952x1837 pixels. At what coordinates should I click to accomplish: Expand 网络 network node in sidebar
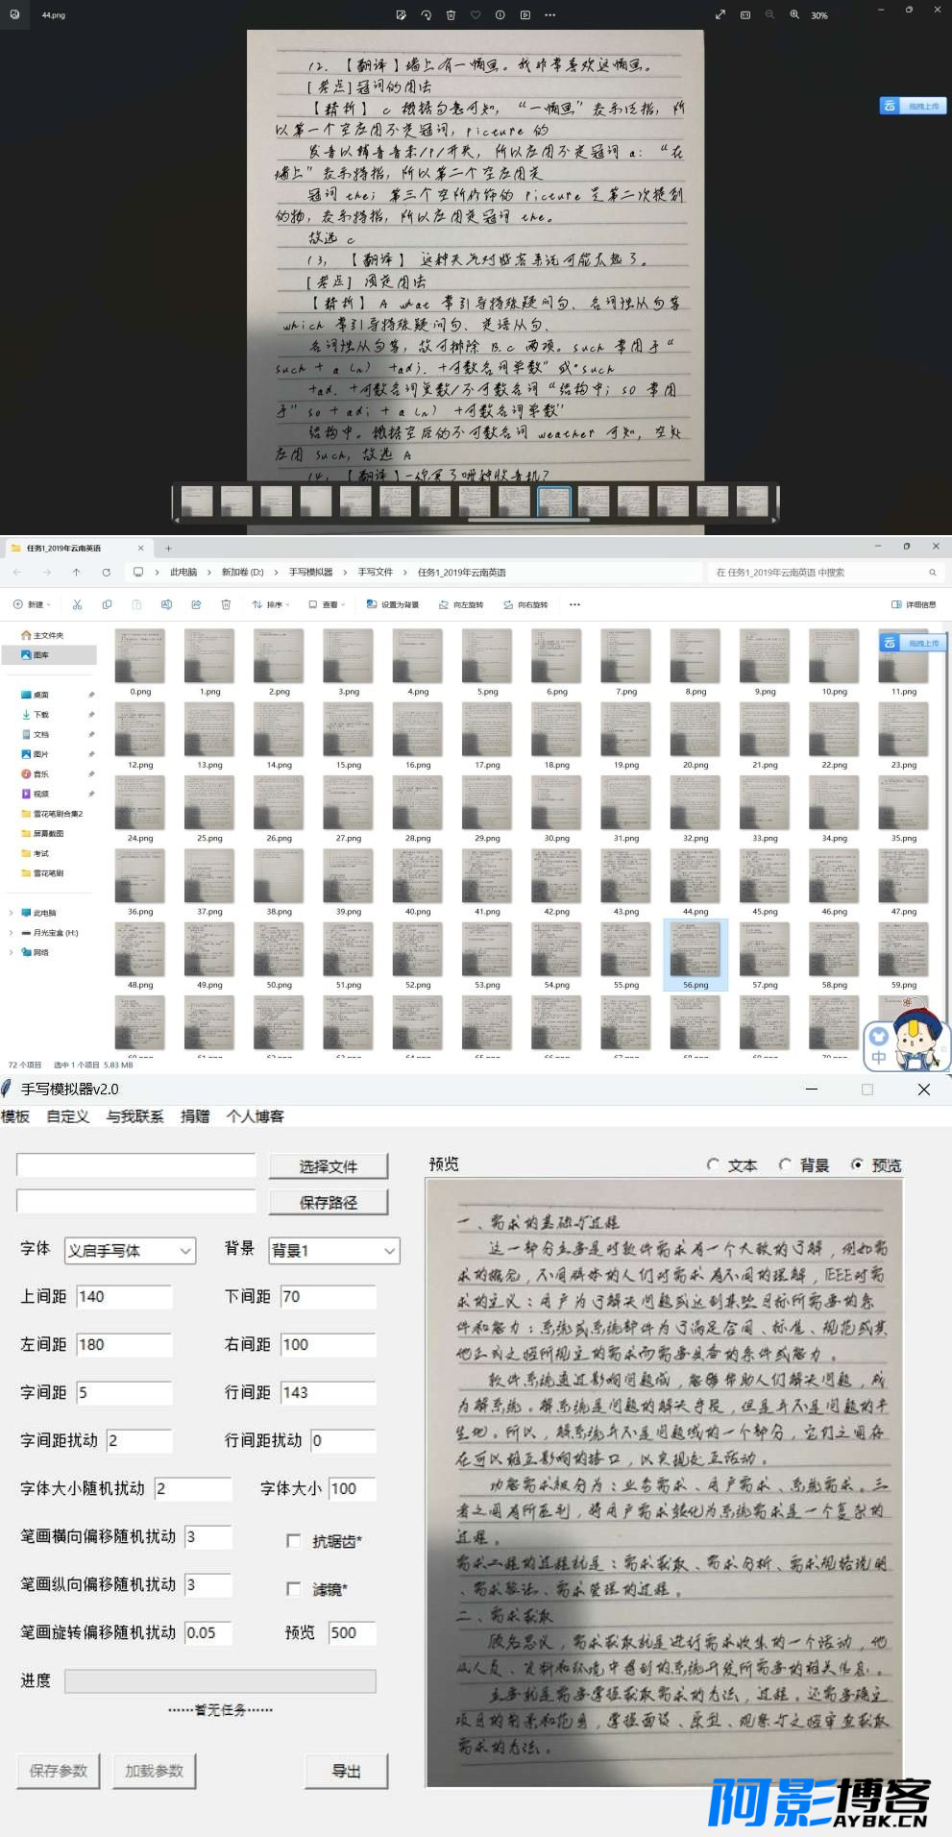11,952
